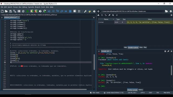Run cell and advance toolbar icon
The height and width of the screenshot is (97, 173).
pyautogui.click(x=36, y=11)
